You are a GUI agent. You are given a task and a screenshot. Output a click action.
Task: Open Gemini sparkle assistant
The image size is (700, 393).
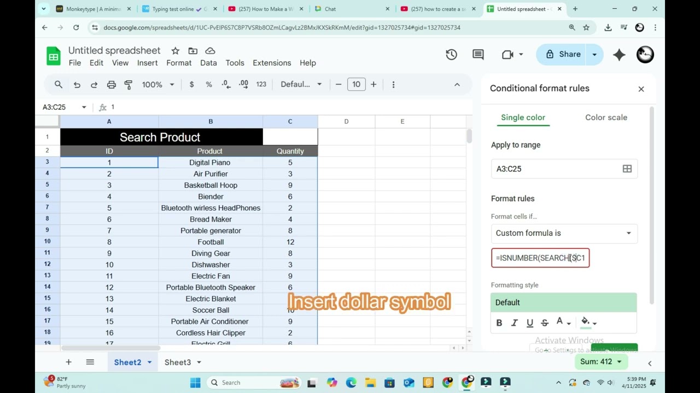619,54
